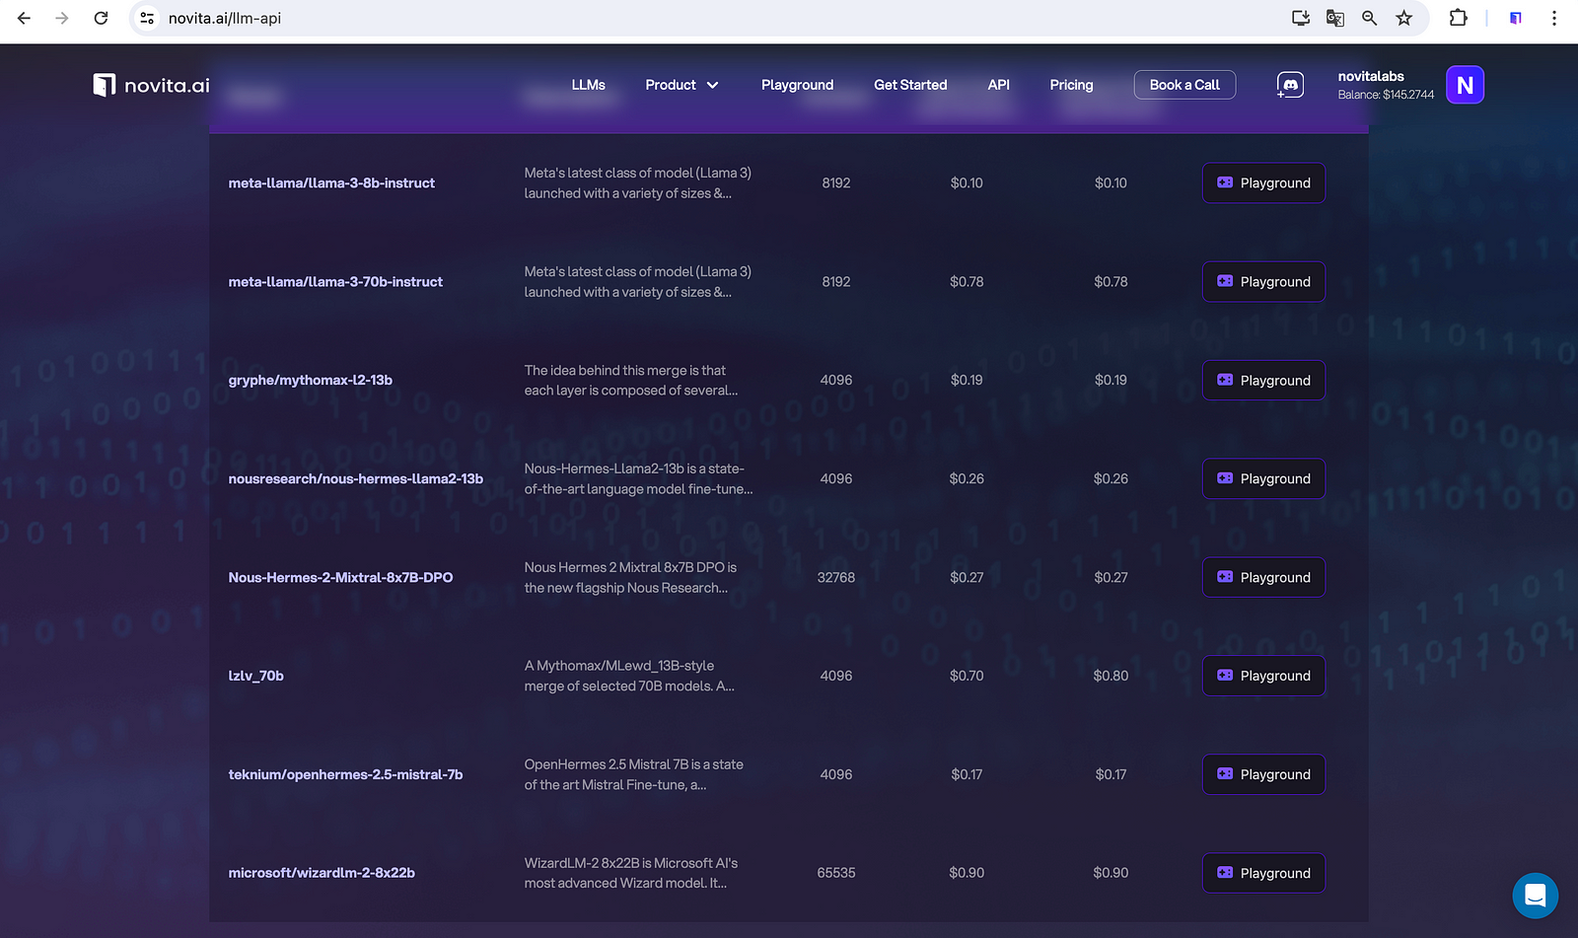Open the Chrome three-dot menu

coord(1554,18)
